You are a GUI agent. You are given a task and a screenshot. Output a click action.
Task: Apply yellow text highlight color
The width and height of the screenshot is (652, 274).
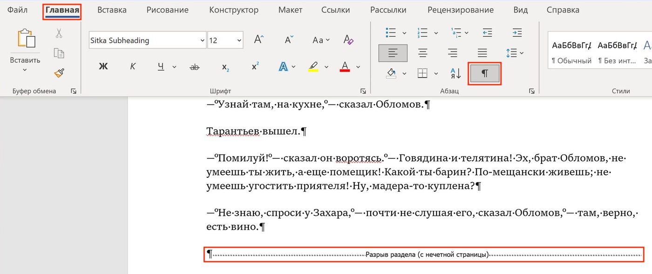313,67
